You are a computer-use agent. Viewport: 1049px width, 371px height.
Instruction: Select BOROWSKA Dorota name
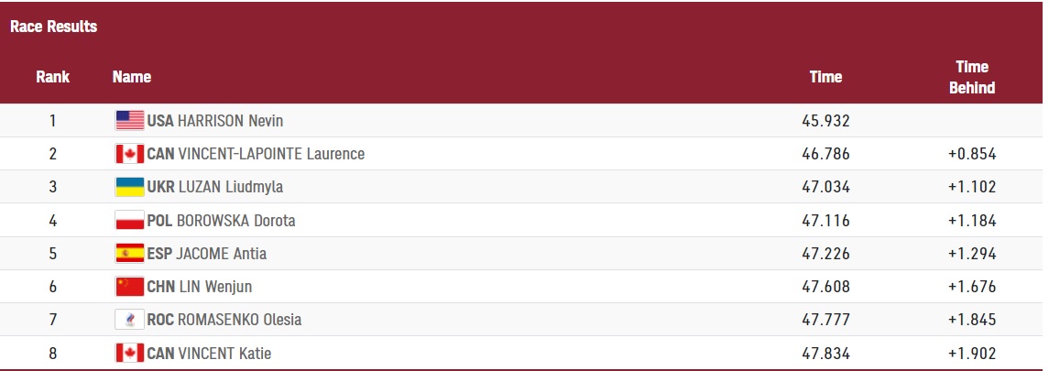click(236, 221)
